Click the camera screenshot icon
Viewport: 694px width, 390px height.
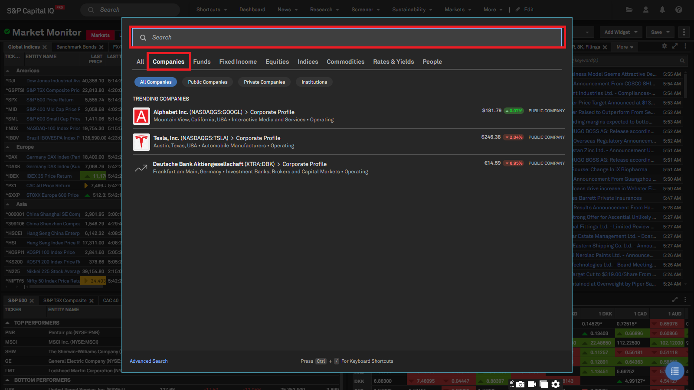(520, 384)
